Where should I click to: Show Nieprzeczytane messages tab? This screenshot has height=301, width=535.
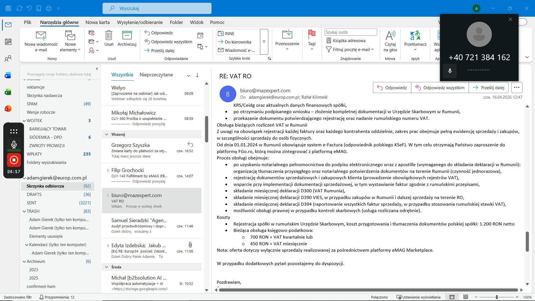156,75
